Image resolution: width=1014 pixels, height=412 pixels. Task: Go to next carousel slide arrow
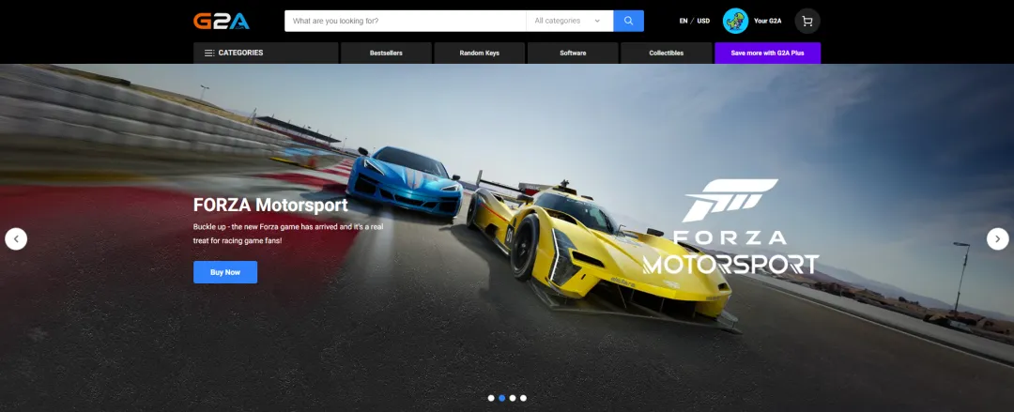997,238
